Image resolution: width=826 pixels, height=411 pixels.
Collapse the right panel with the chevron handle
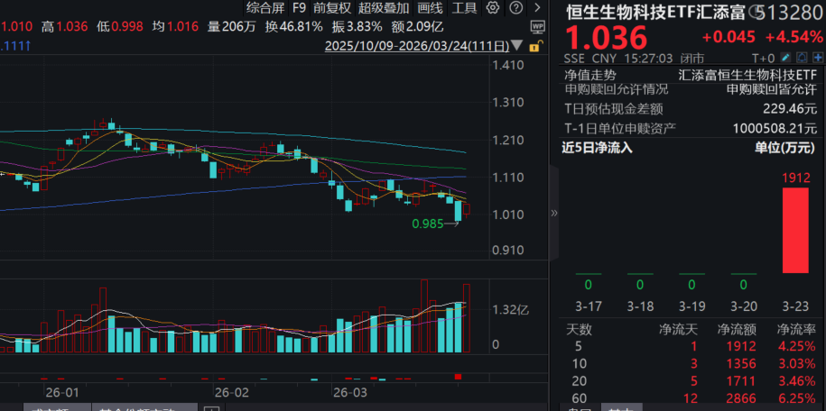click(554, 213)
